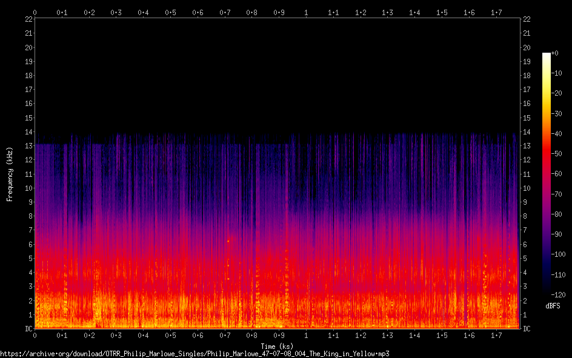572x358 pixels.
Task: Click the DC label on right frequency axis
Action: click(527, 329)
